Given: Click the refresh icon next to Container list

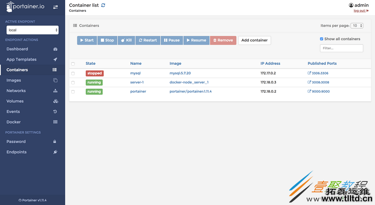Looking at the screenshot, I should click(x=103, y=5).
